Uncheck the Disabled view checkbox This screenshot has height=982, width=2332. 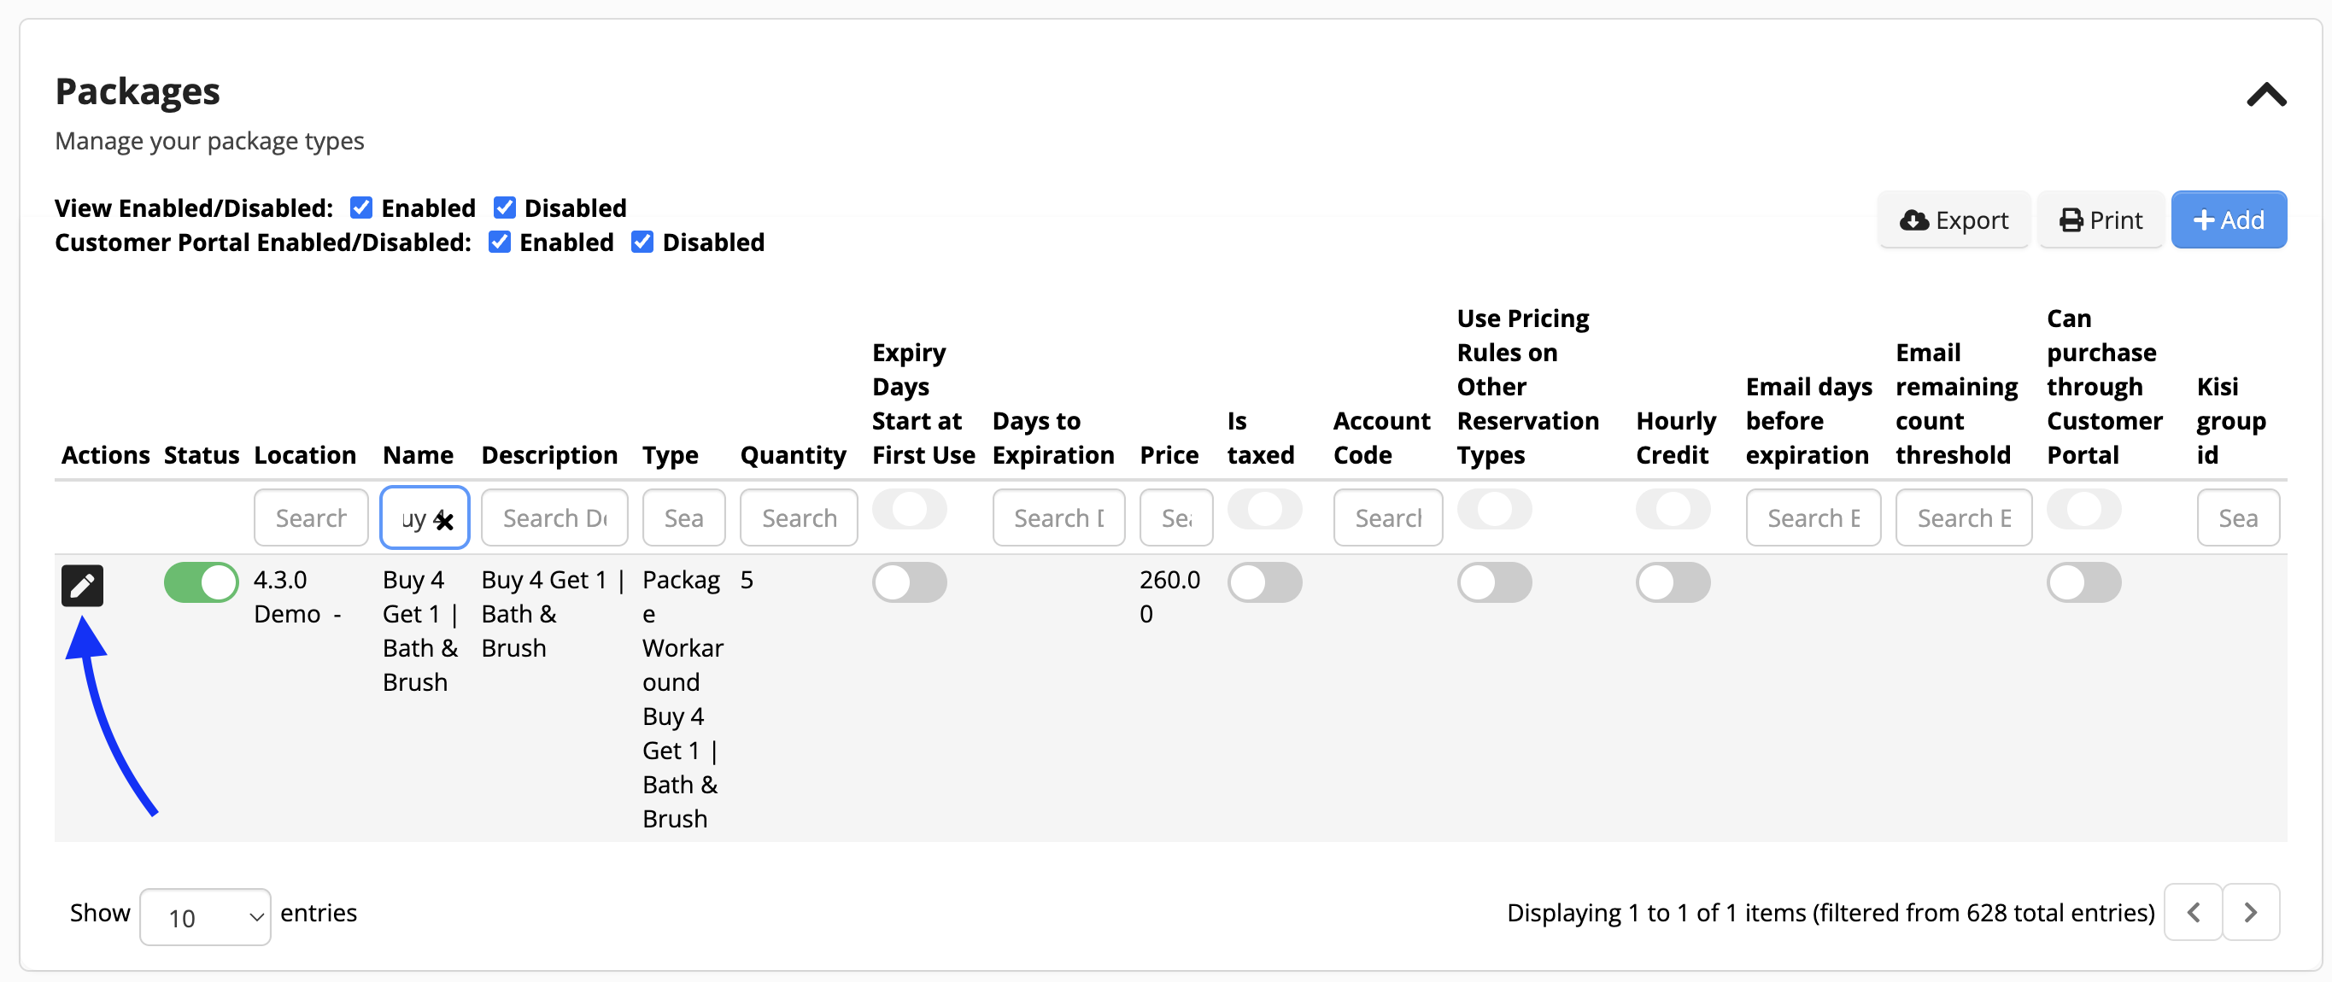(504, 208)
